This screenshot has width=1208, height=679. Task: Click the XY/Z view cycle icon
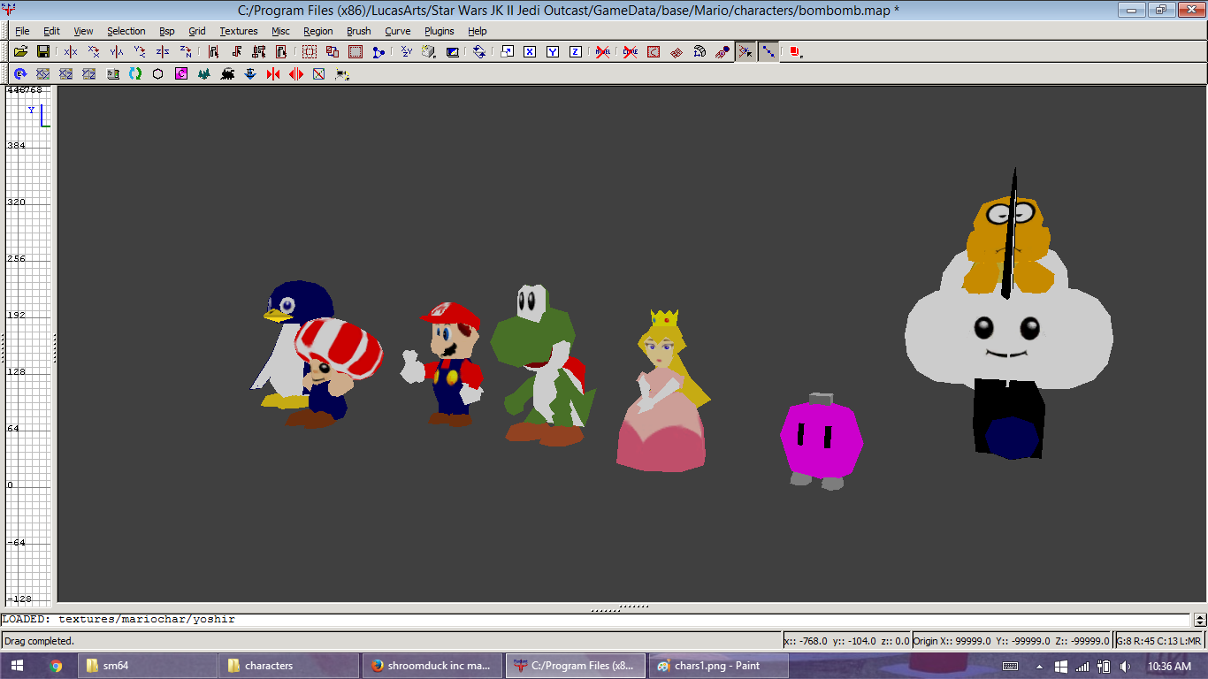406,52
